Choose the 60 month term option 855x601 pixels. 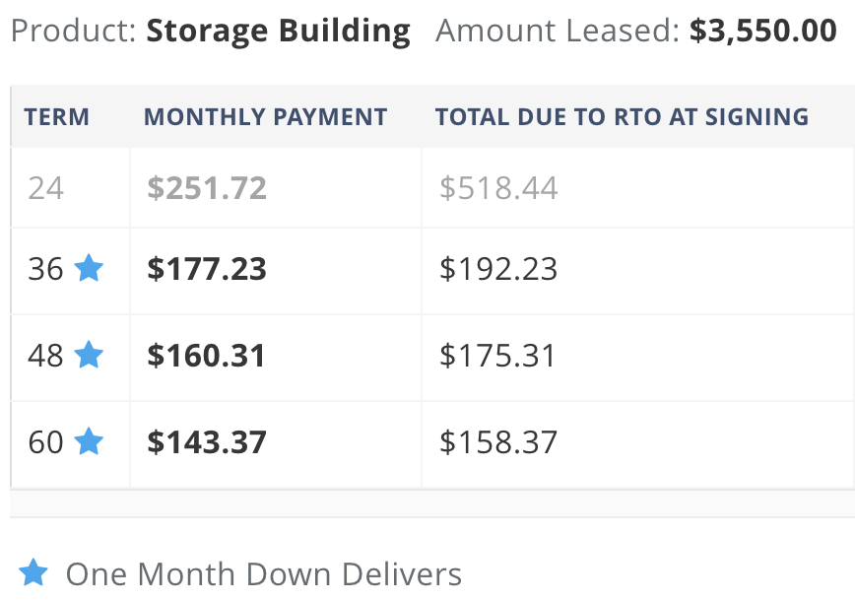point(433,444)
